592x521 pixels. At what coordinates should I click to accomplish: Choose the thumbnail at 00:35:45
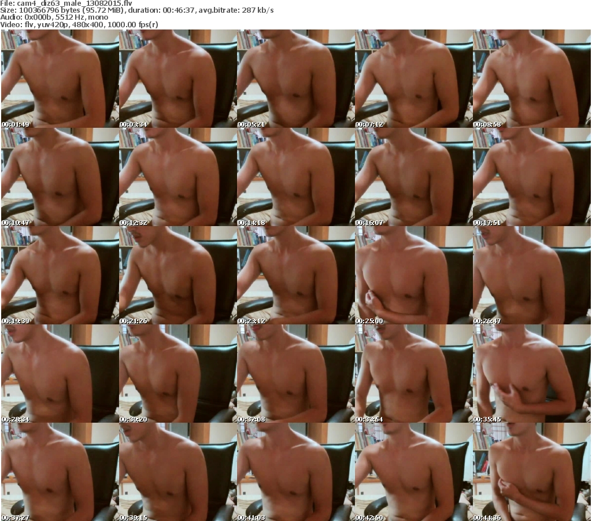pyautogui.click(x=532, y=374)
